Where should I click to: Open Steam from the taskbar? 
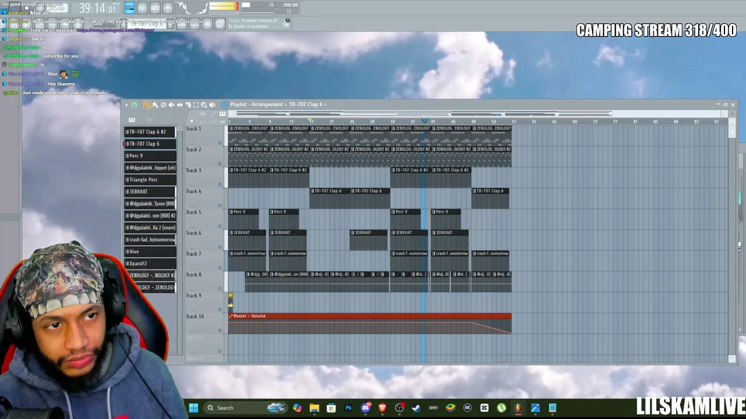pos(416,408)
